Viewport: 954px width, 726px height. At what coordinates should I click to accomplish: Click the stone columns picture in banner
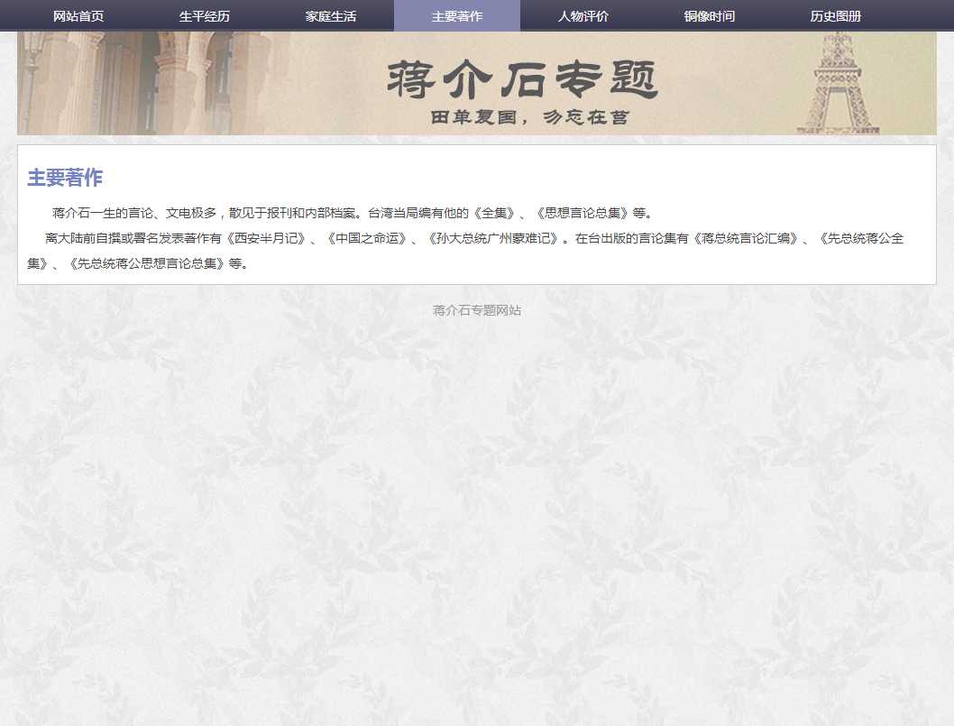135,83
